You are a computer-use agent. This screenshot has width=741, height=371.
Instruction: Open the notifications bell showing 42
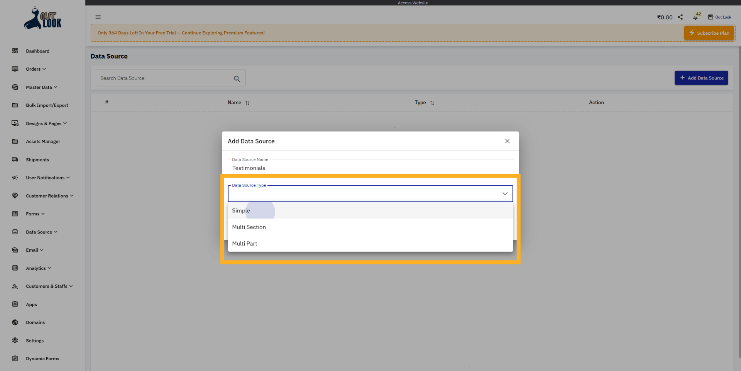pyautogui.click(x=695, y=17)
